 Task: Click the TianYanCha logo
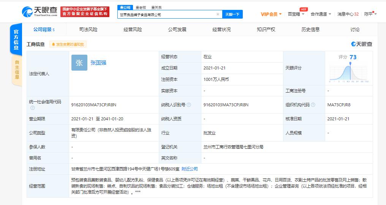[x=40, y=11]
